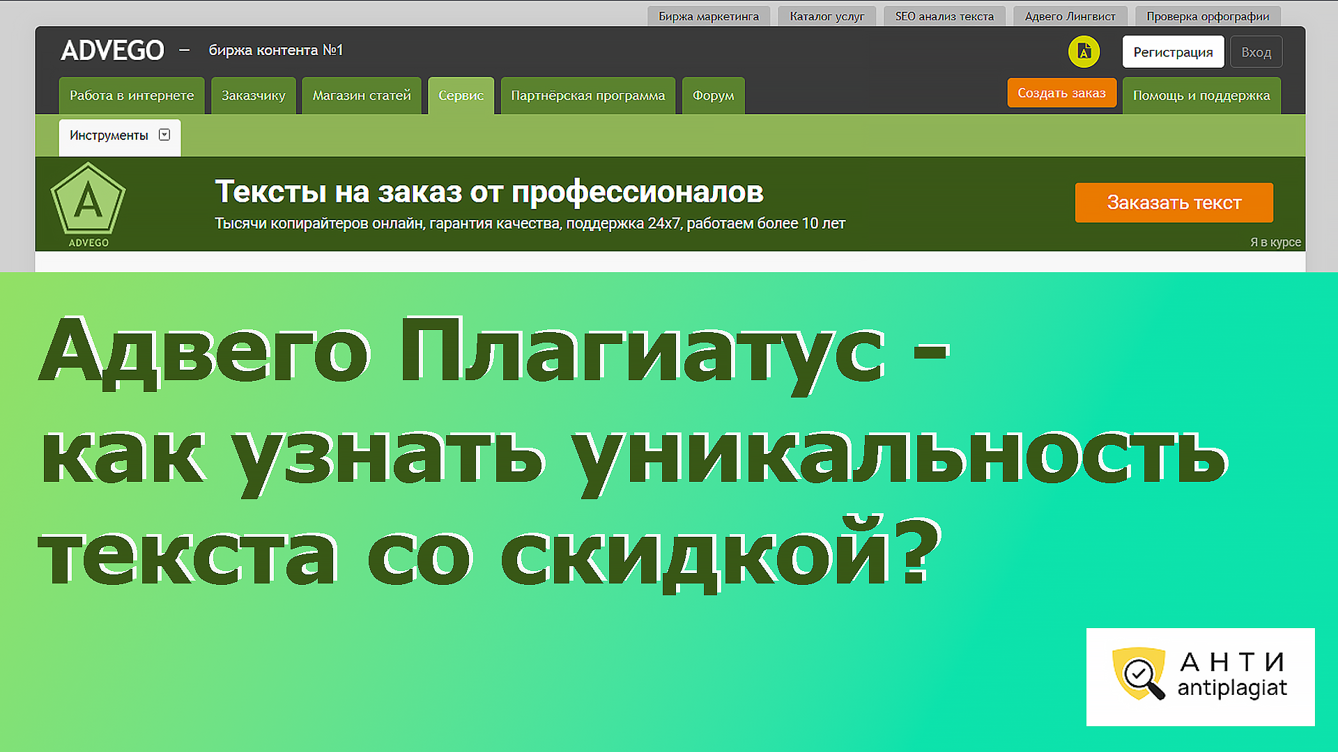The height and width of the screenshot is (752, 1338).
Task: Select the Сервис tab
Action: [461, 95]
